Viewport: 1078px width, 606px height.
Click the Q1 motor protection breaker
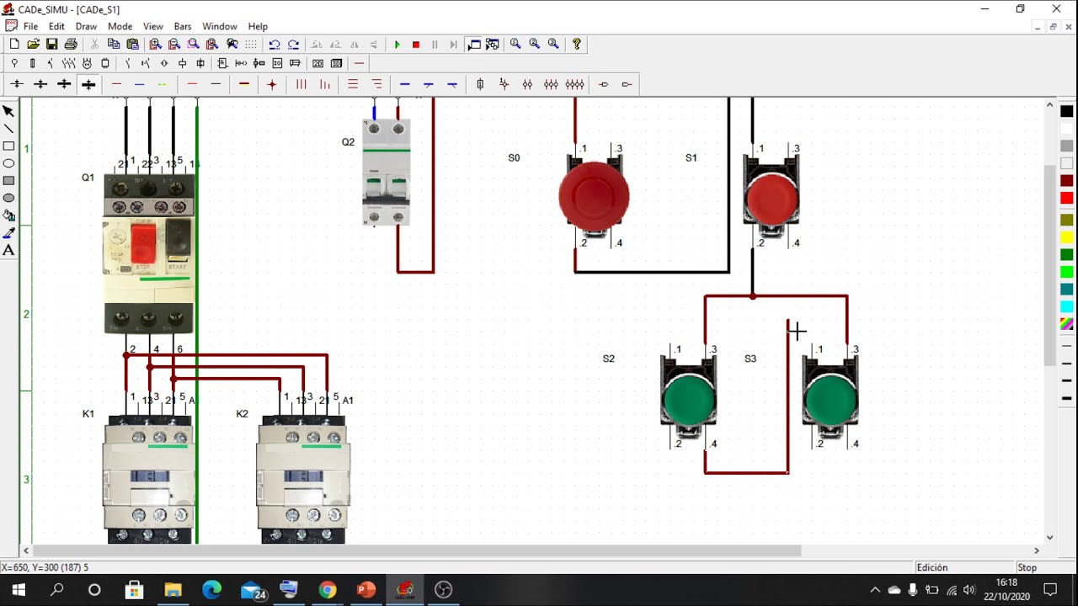point(149,254)
